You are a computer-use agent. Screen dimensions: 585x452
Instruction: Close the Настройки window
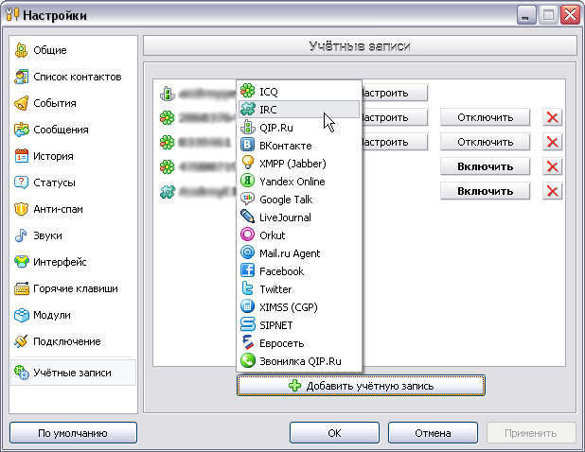coord(571,15)
